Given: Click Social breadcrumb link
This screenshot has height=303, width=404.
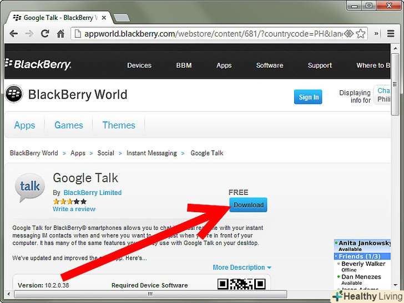Looking at the screenshot, I should coord(105,153).
